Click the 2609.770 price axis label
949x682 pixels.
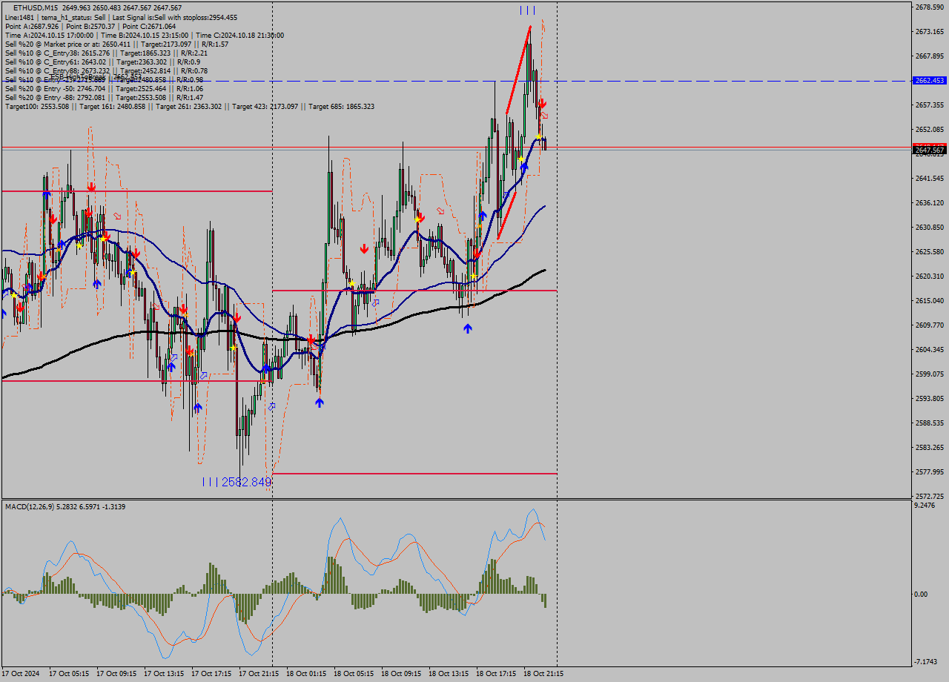click(x=930, y=325)
